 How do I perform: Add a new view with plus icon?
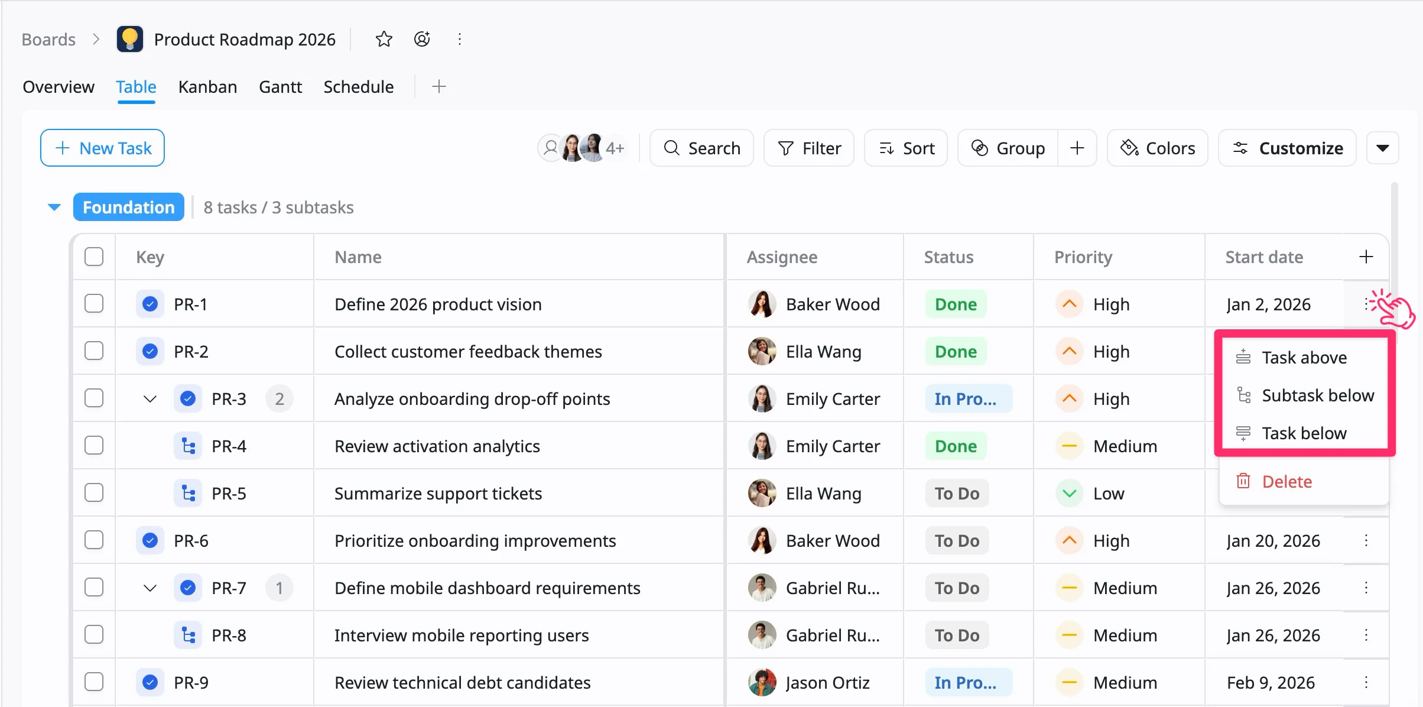[x=438, y=87]
